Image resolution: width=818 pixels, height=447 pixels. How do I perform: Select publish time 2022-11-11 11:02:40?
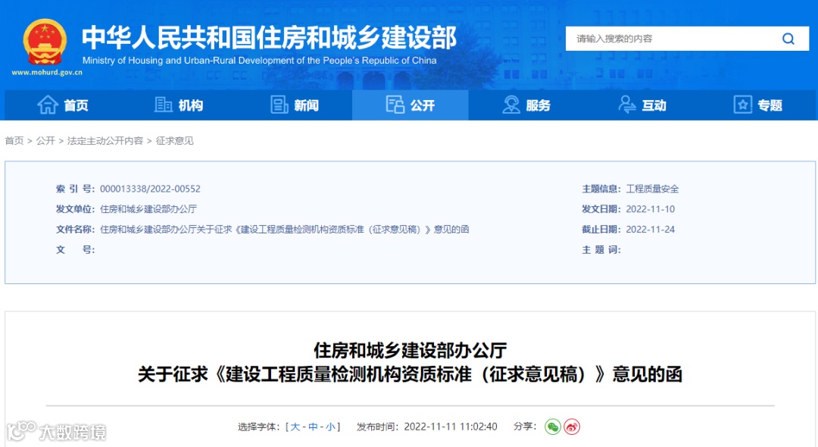(x=451, y=427)
